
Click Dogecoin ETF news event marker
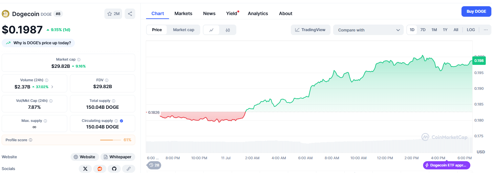tap(447, 165)
